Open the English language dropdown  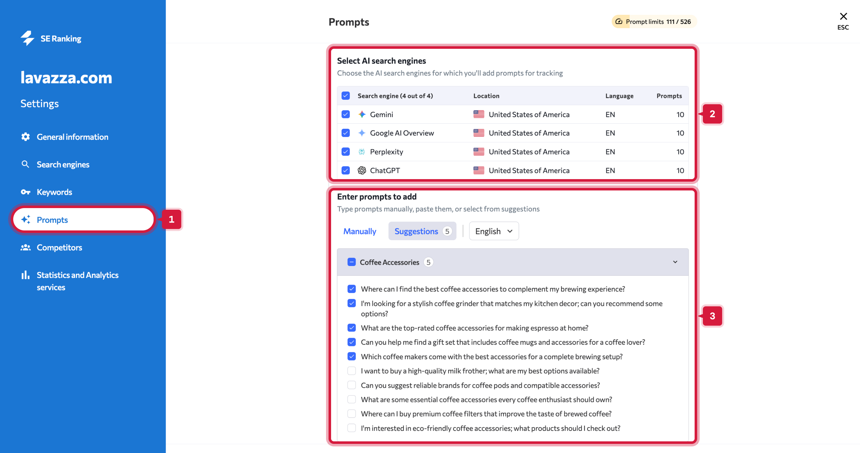493,231
